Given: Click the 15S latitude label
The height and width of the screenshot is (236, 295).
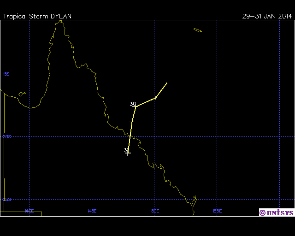Looking at the screenshot, I should point(6,74).
